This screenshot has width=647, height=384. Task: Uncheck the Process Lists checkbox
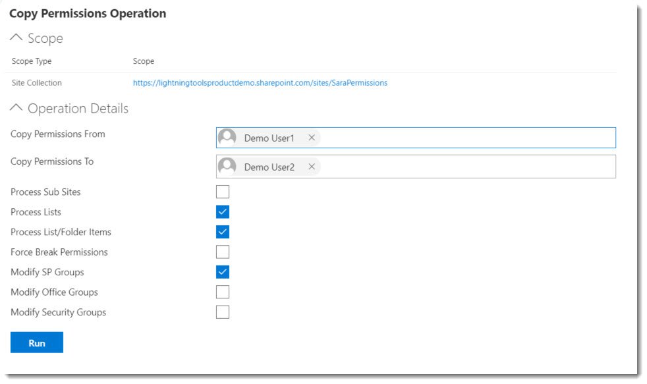tap(223, 212)
